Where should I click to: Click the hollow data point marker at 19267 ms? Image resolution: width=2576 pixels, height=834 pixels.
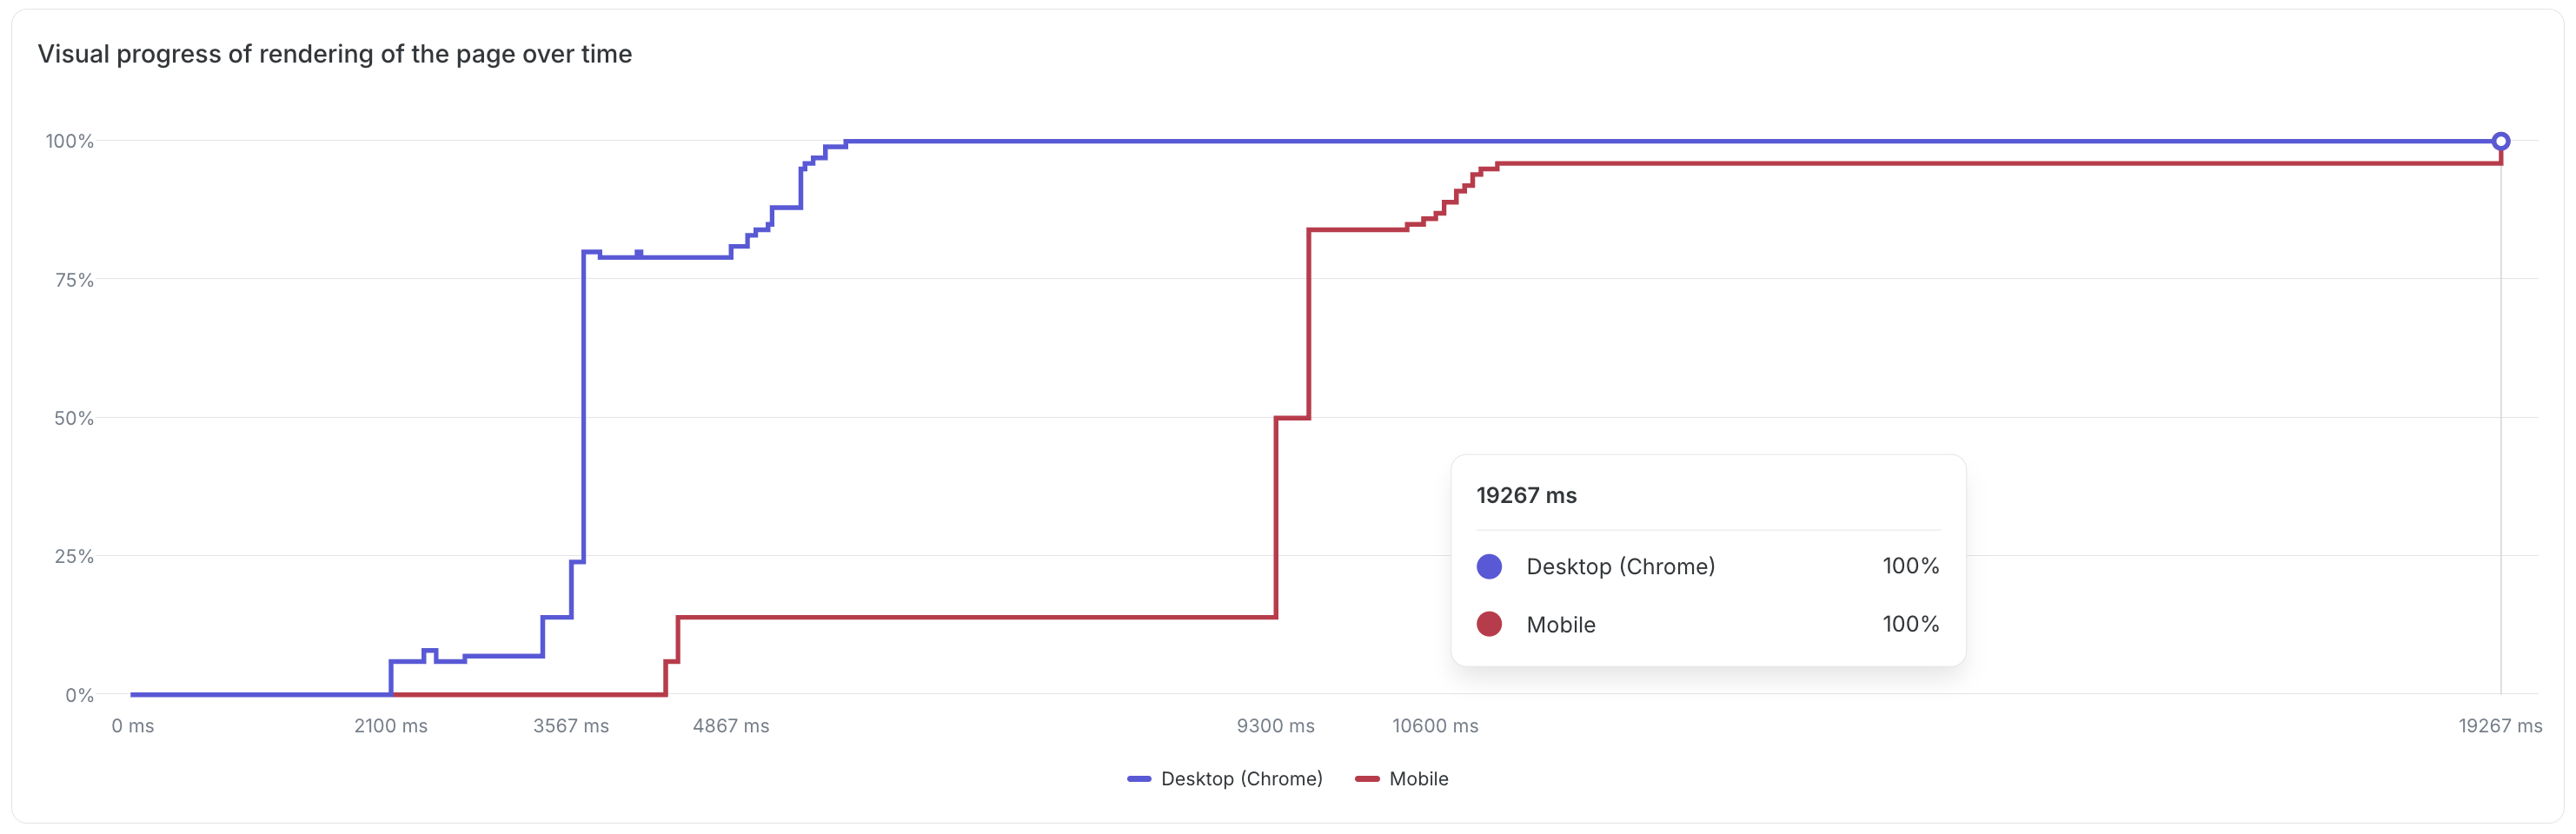(2500, 141)
